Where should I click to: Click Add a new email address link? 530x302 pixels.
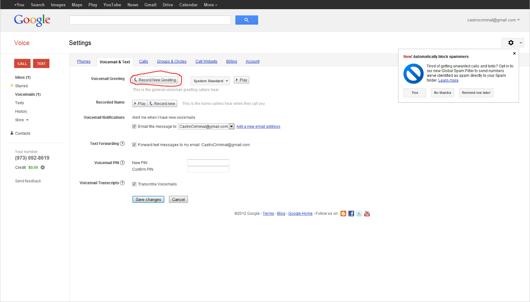click(258, 126)
